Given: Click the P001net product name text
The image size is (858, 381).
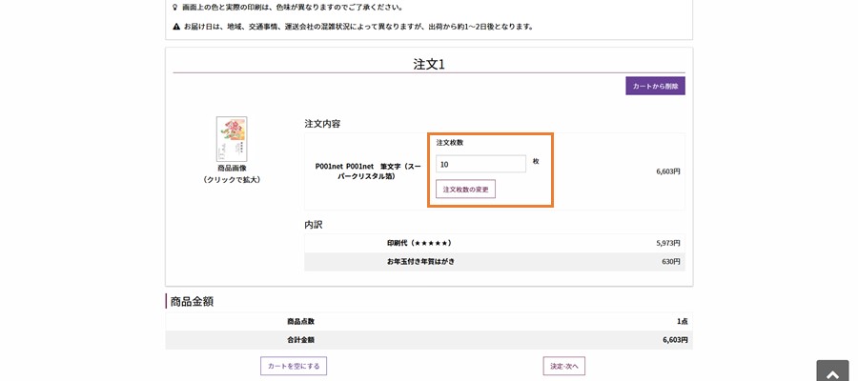Looking at the screenshot, I should 368,171.
